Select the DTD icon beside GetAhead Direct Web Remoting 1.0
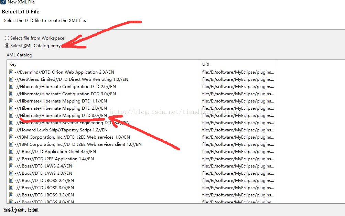The width and height of the screenshot is (345, 216). (11, 79)
